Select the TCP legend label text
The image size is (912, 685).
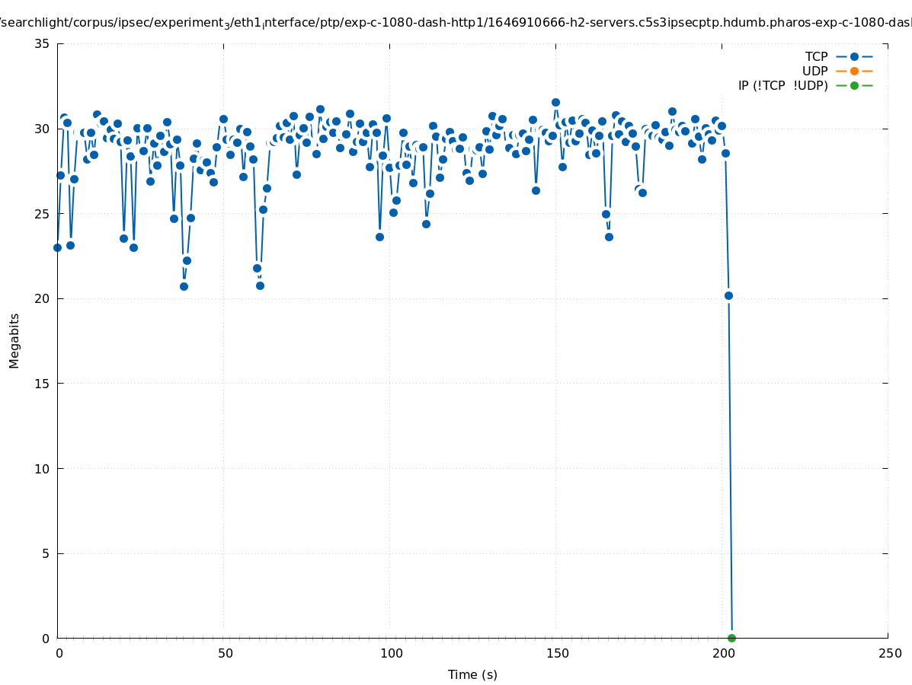816,56
